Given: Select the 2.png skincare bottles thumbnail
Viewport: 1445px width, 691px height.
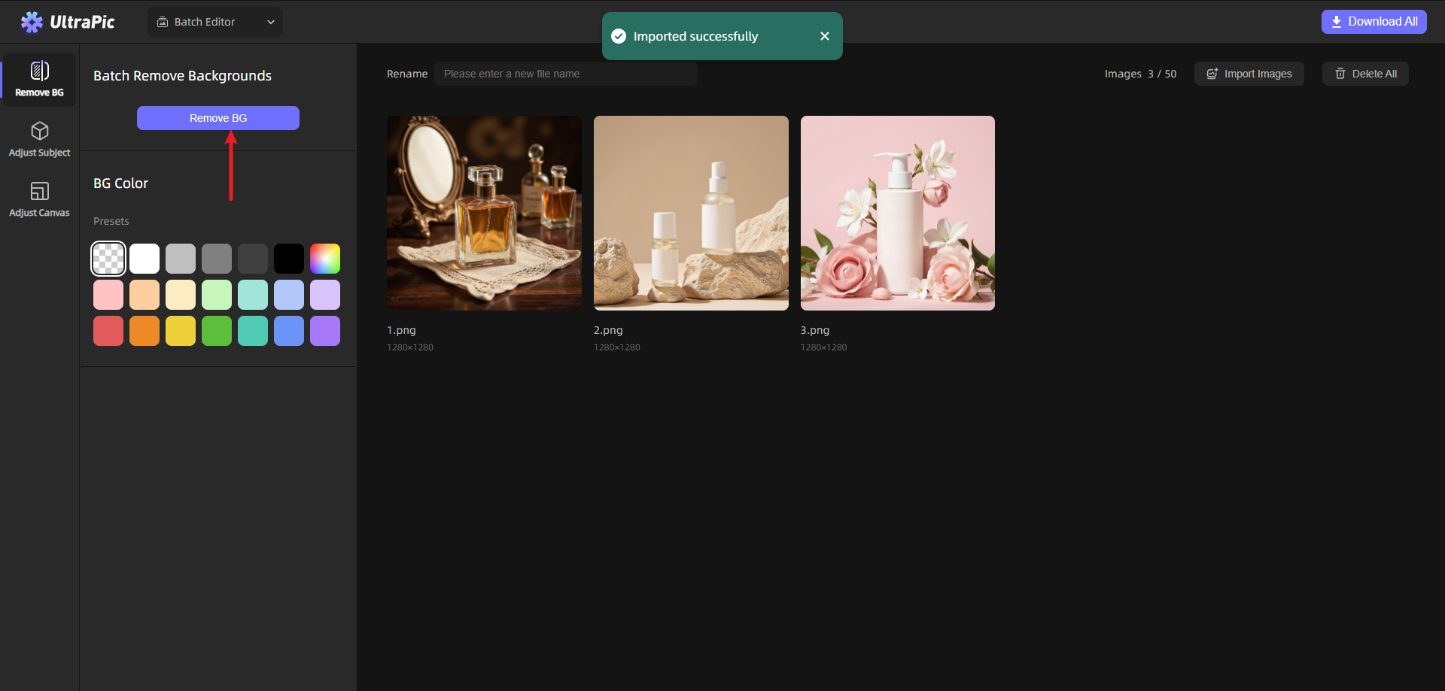Looking at the screenshot, I should pos(691,213).
